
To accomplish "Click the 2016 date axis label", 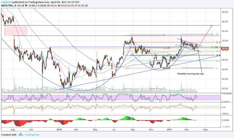I will click(x=59, y=129).
